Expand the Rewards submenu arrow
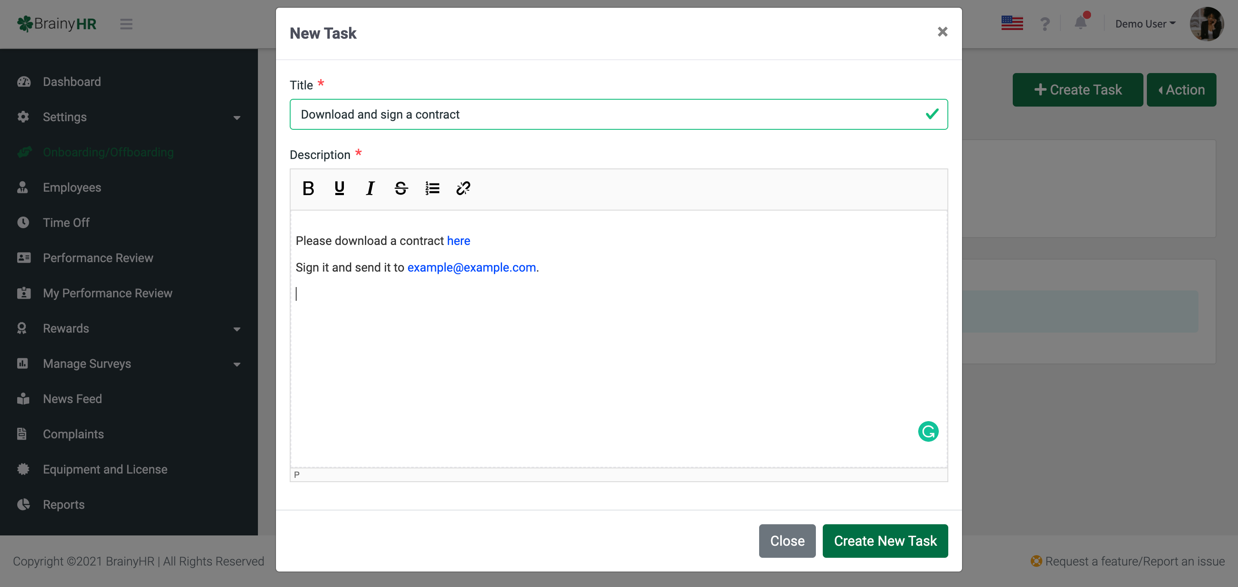 [x=236, y=329]
